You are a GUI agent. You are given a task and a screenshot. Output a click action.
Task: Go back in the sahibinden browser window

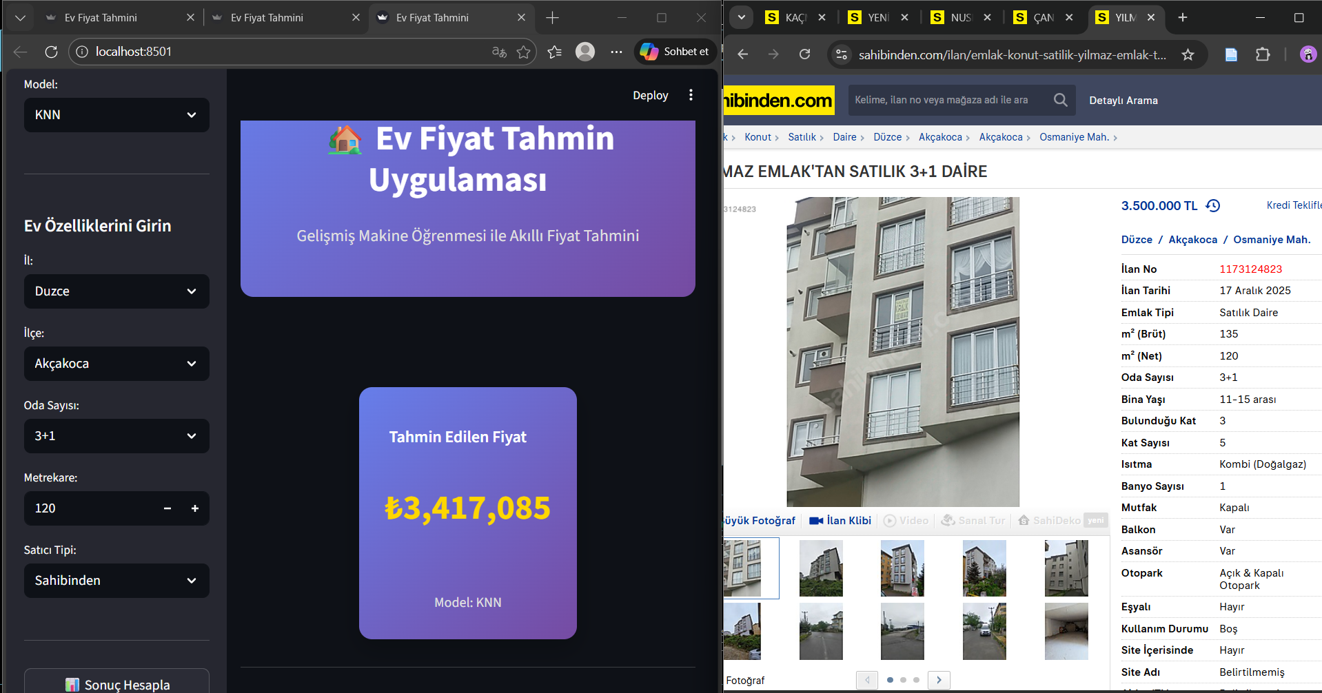tap(742, 54)
